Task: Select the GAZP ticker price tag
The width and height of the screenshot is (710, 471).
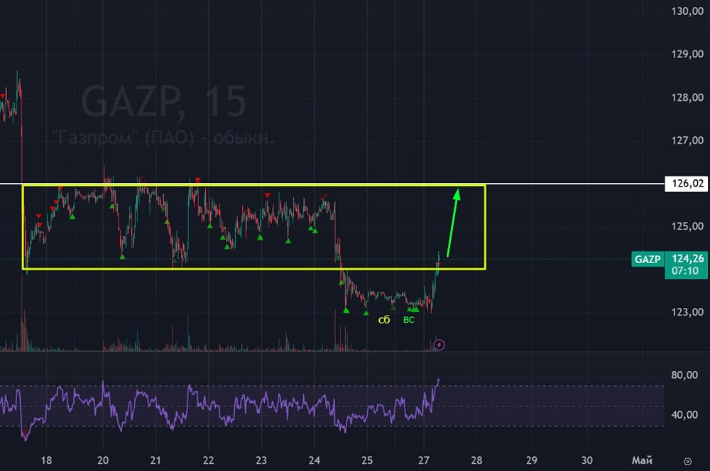Action: point(648,259)
